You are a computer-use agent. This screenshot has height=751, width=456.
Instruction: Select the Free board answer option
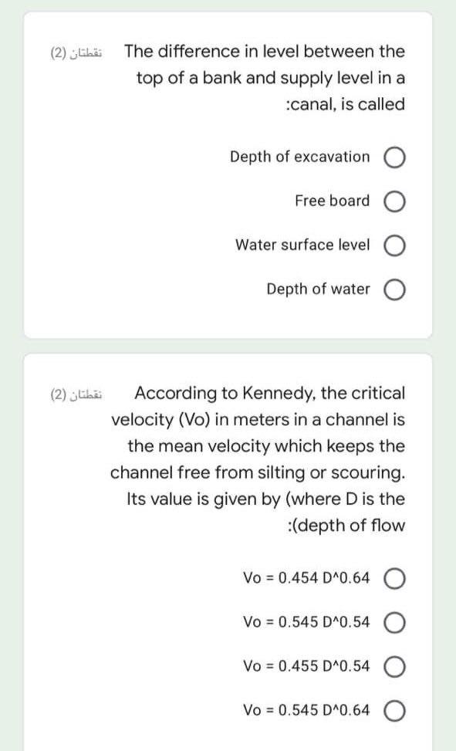point(396,201)
